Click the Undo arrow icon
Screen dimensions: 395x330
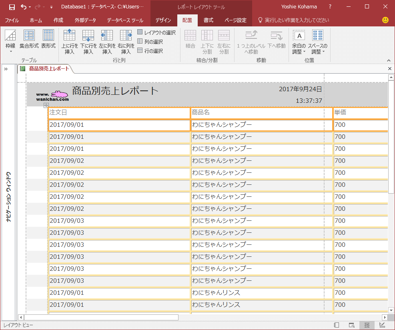tap(24, 7)
